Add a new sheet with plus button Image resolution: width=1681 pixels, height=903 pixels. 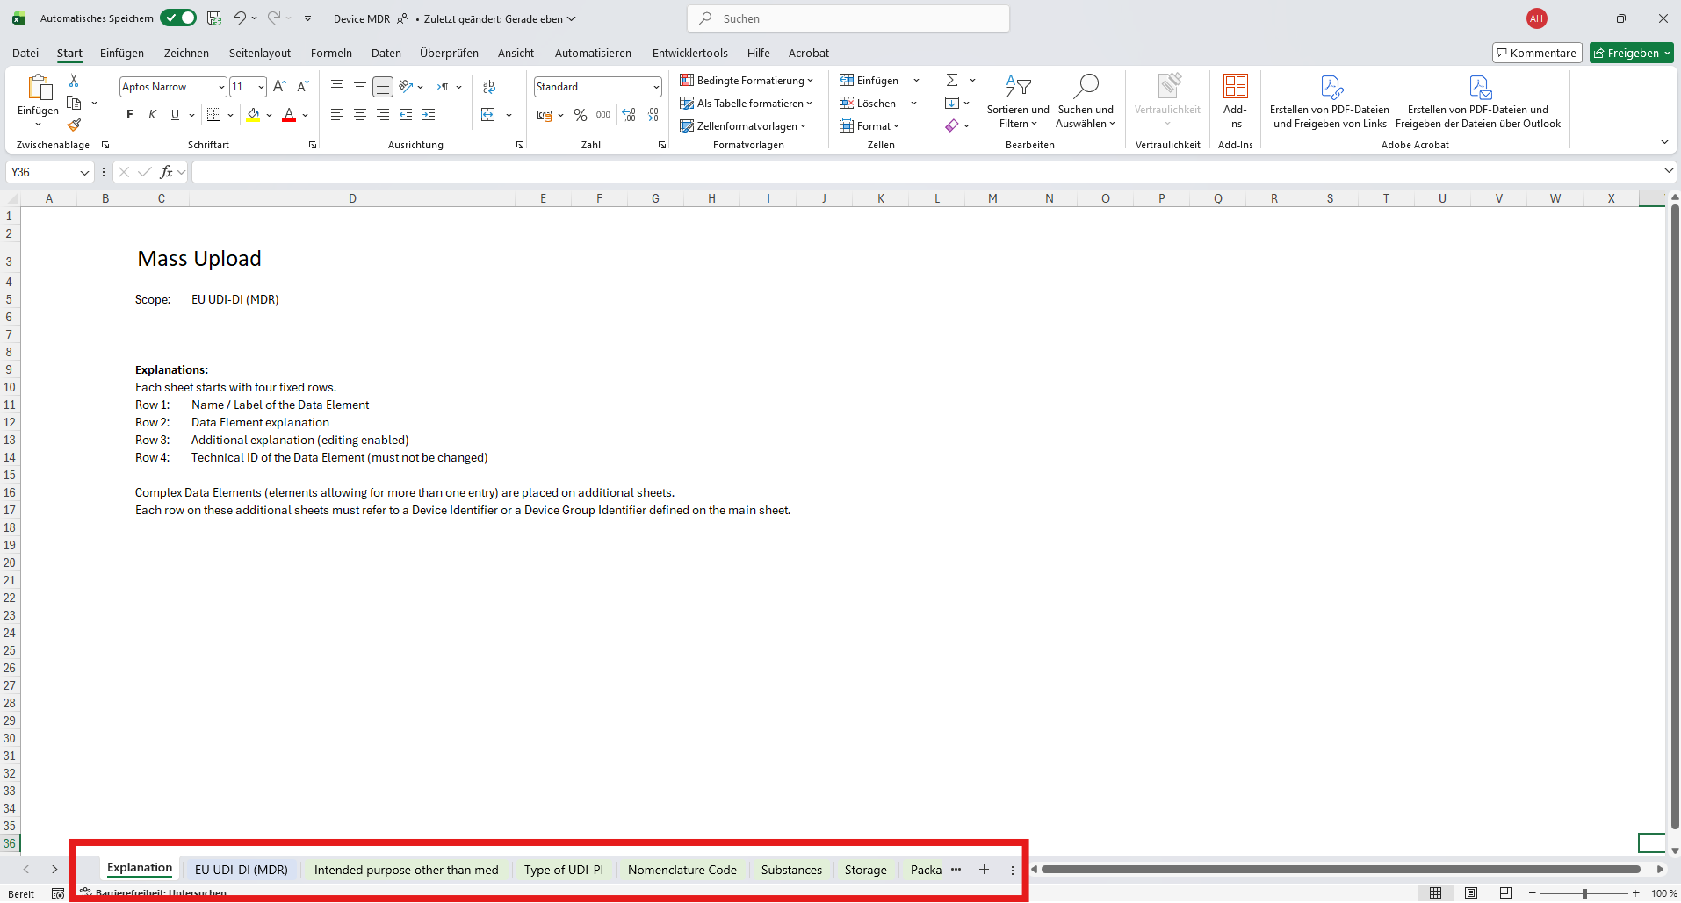(x=985, y=870)
